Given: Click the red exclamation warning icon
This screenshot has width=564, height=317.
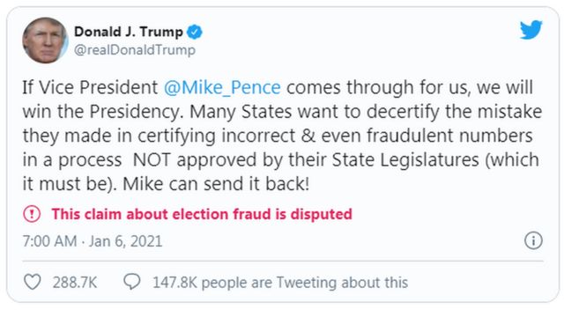Looking at the screenshot, I should point(32,214).
